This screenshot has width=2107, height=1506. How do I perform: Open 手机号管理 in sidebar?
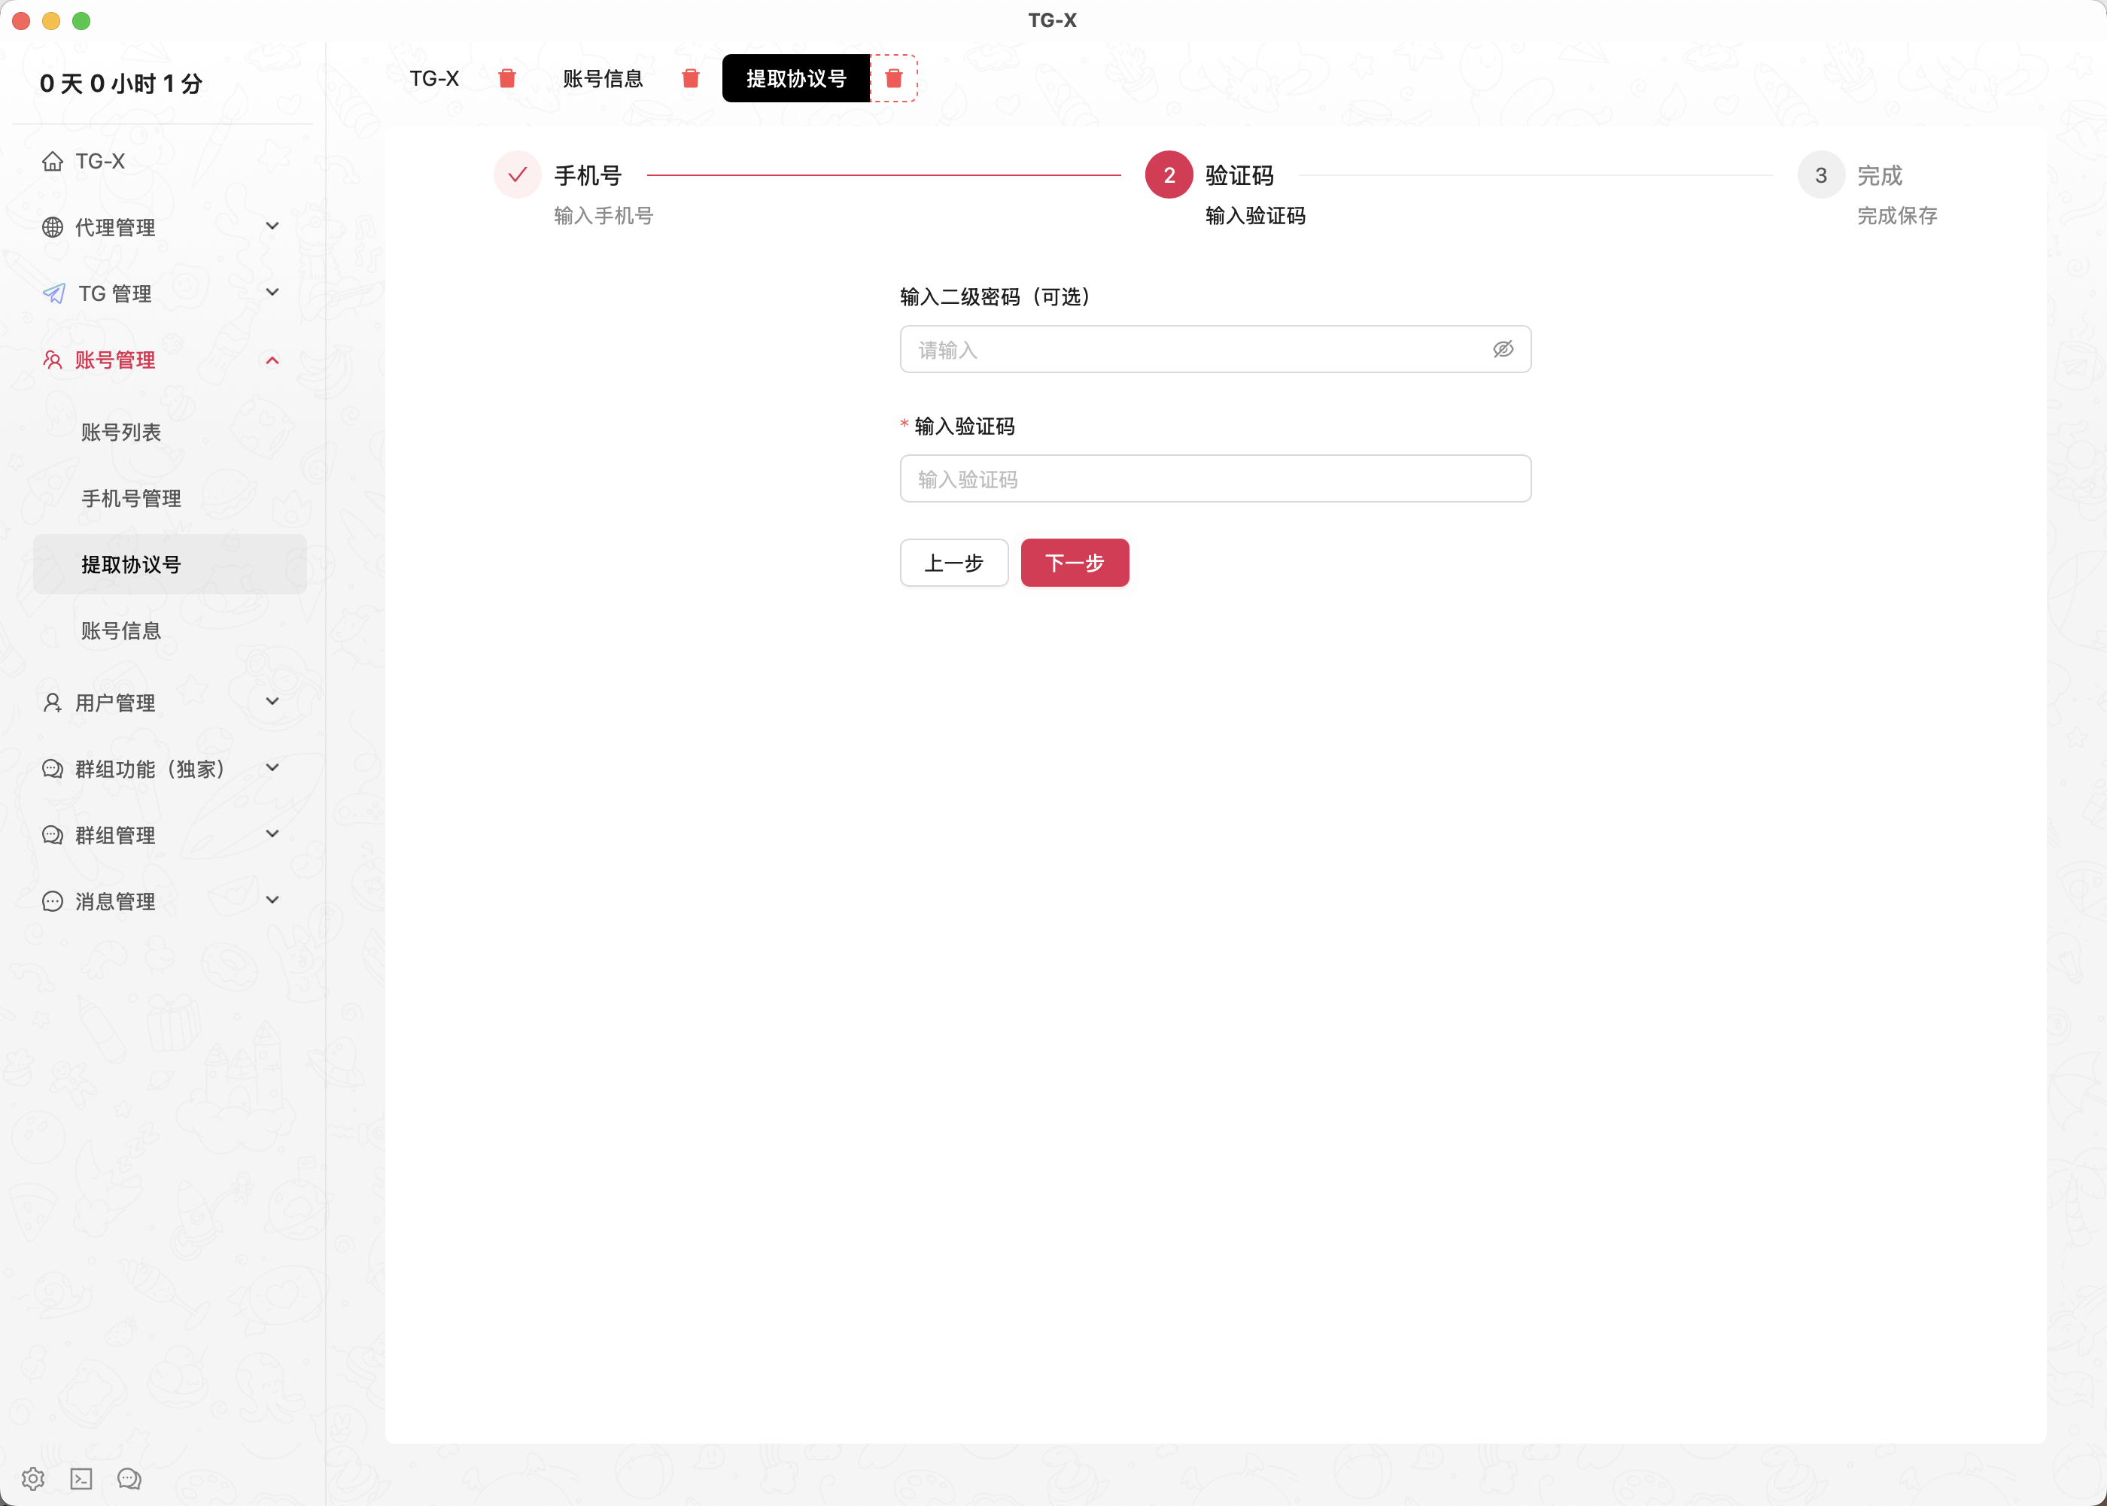(x=132, y=498)
